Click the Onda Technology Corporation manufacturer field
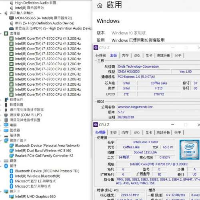The image size is (200, 200). (x=158, y=66)
